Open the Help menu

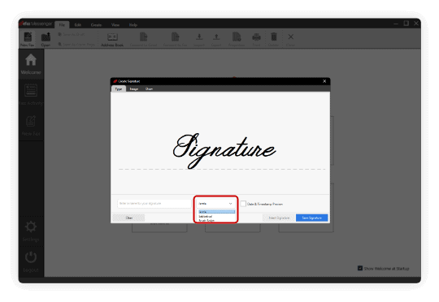(133, 25)
